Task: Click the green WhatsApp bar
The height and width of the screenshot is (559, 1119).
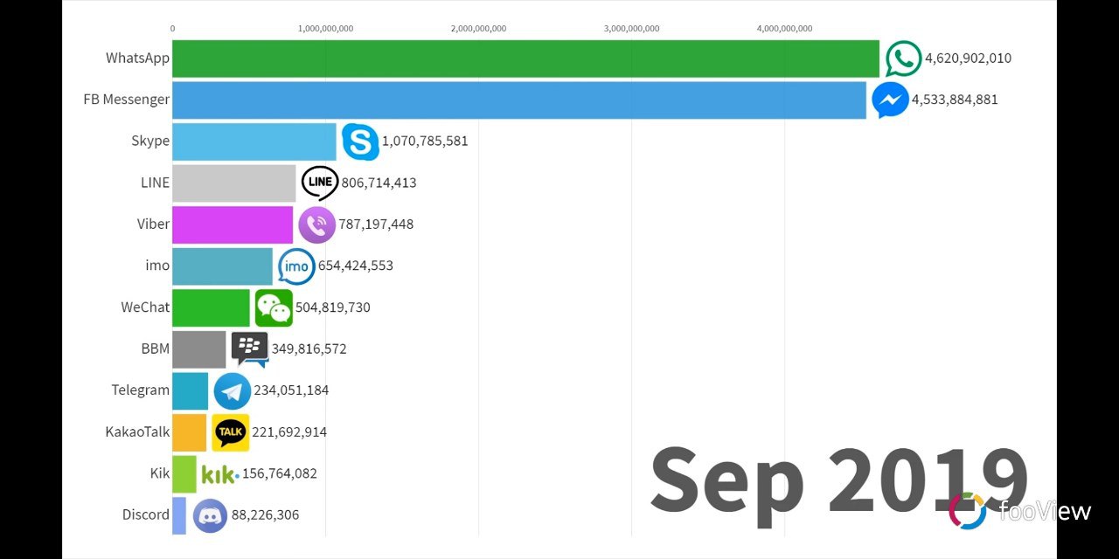Action: pos(525,59)
